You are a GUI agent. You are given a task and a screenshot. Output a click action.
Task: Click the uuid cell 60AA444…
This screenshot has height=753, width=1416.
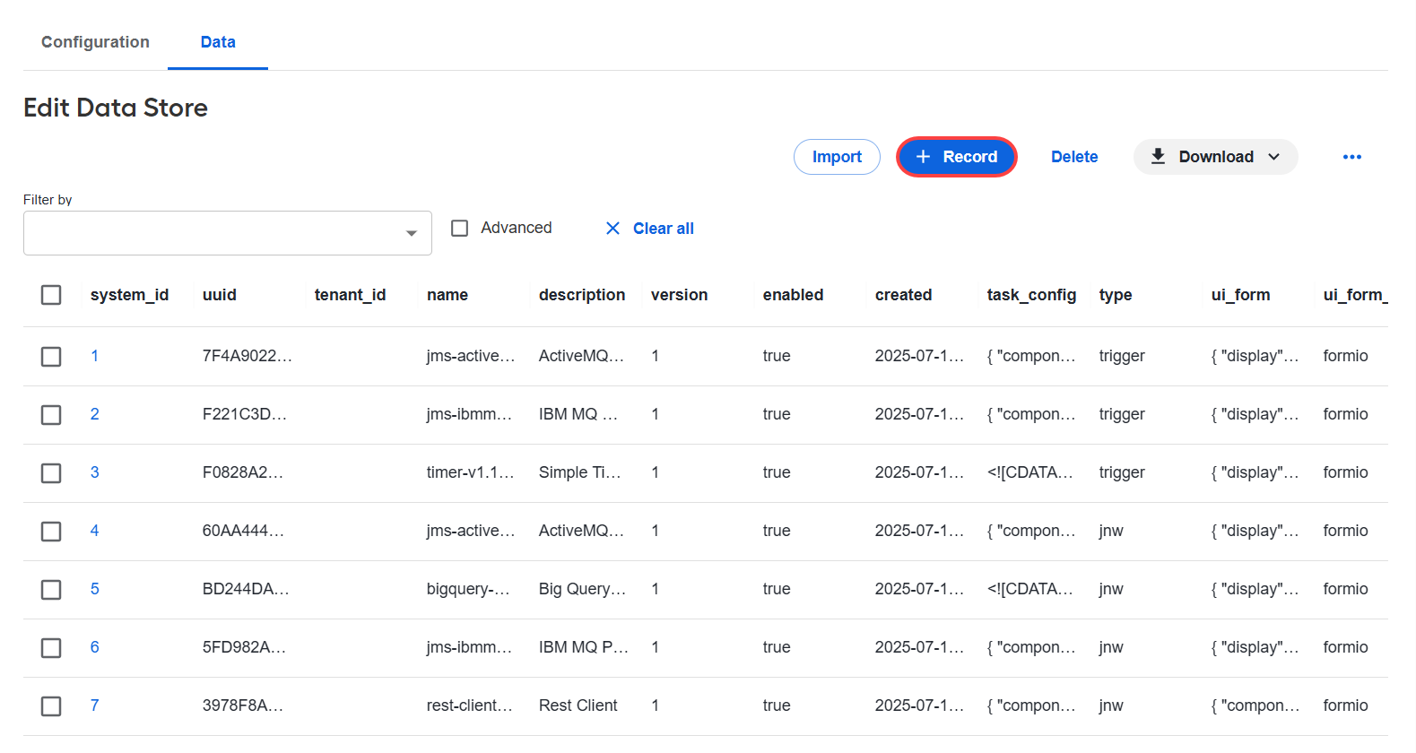coord(243,531)
